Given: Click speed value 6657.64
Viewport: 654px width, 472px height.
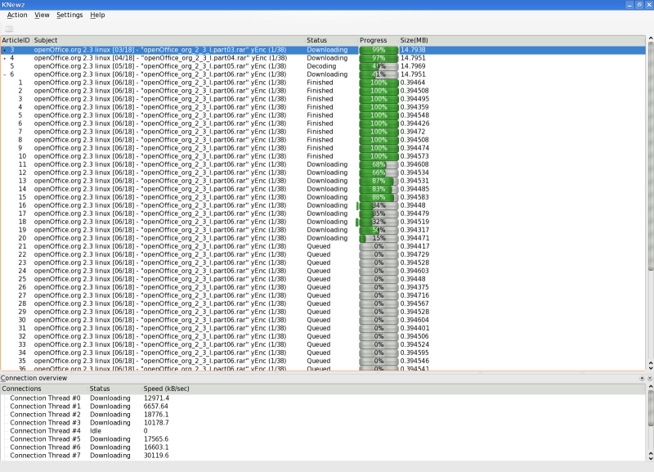Looking at the screenshot, I should coord(156,406).
